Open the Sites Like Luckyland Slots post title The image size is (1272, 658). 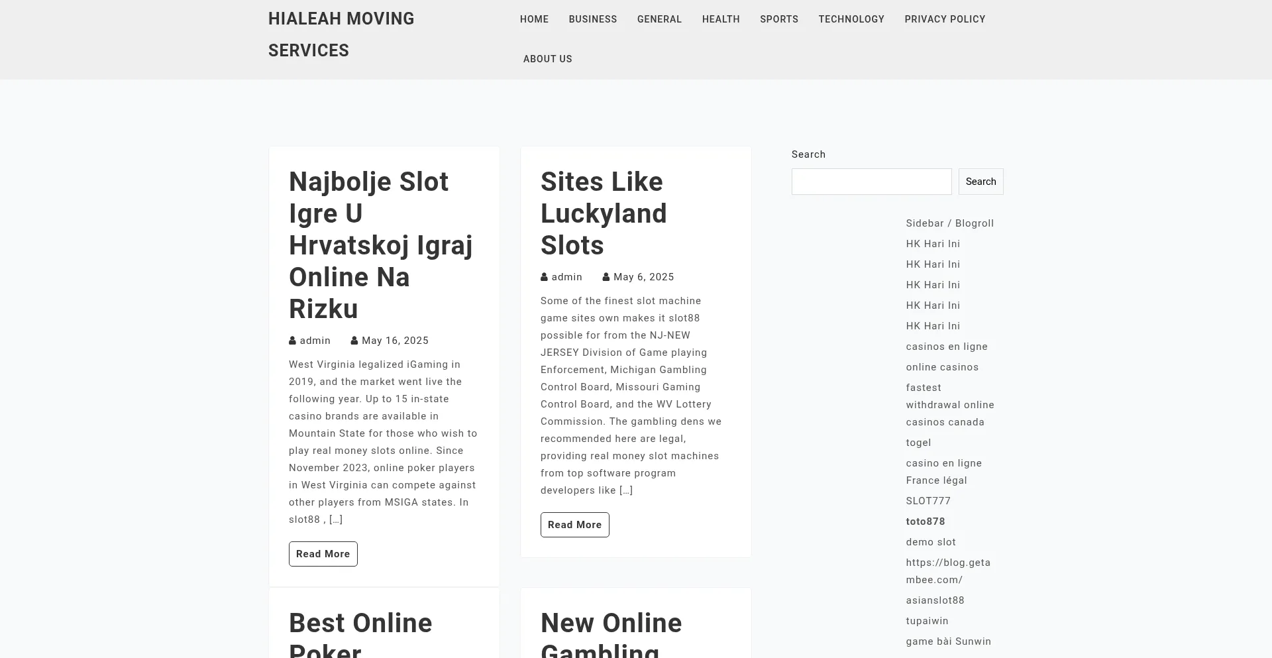point(603,213)
